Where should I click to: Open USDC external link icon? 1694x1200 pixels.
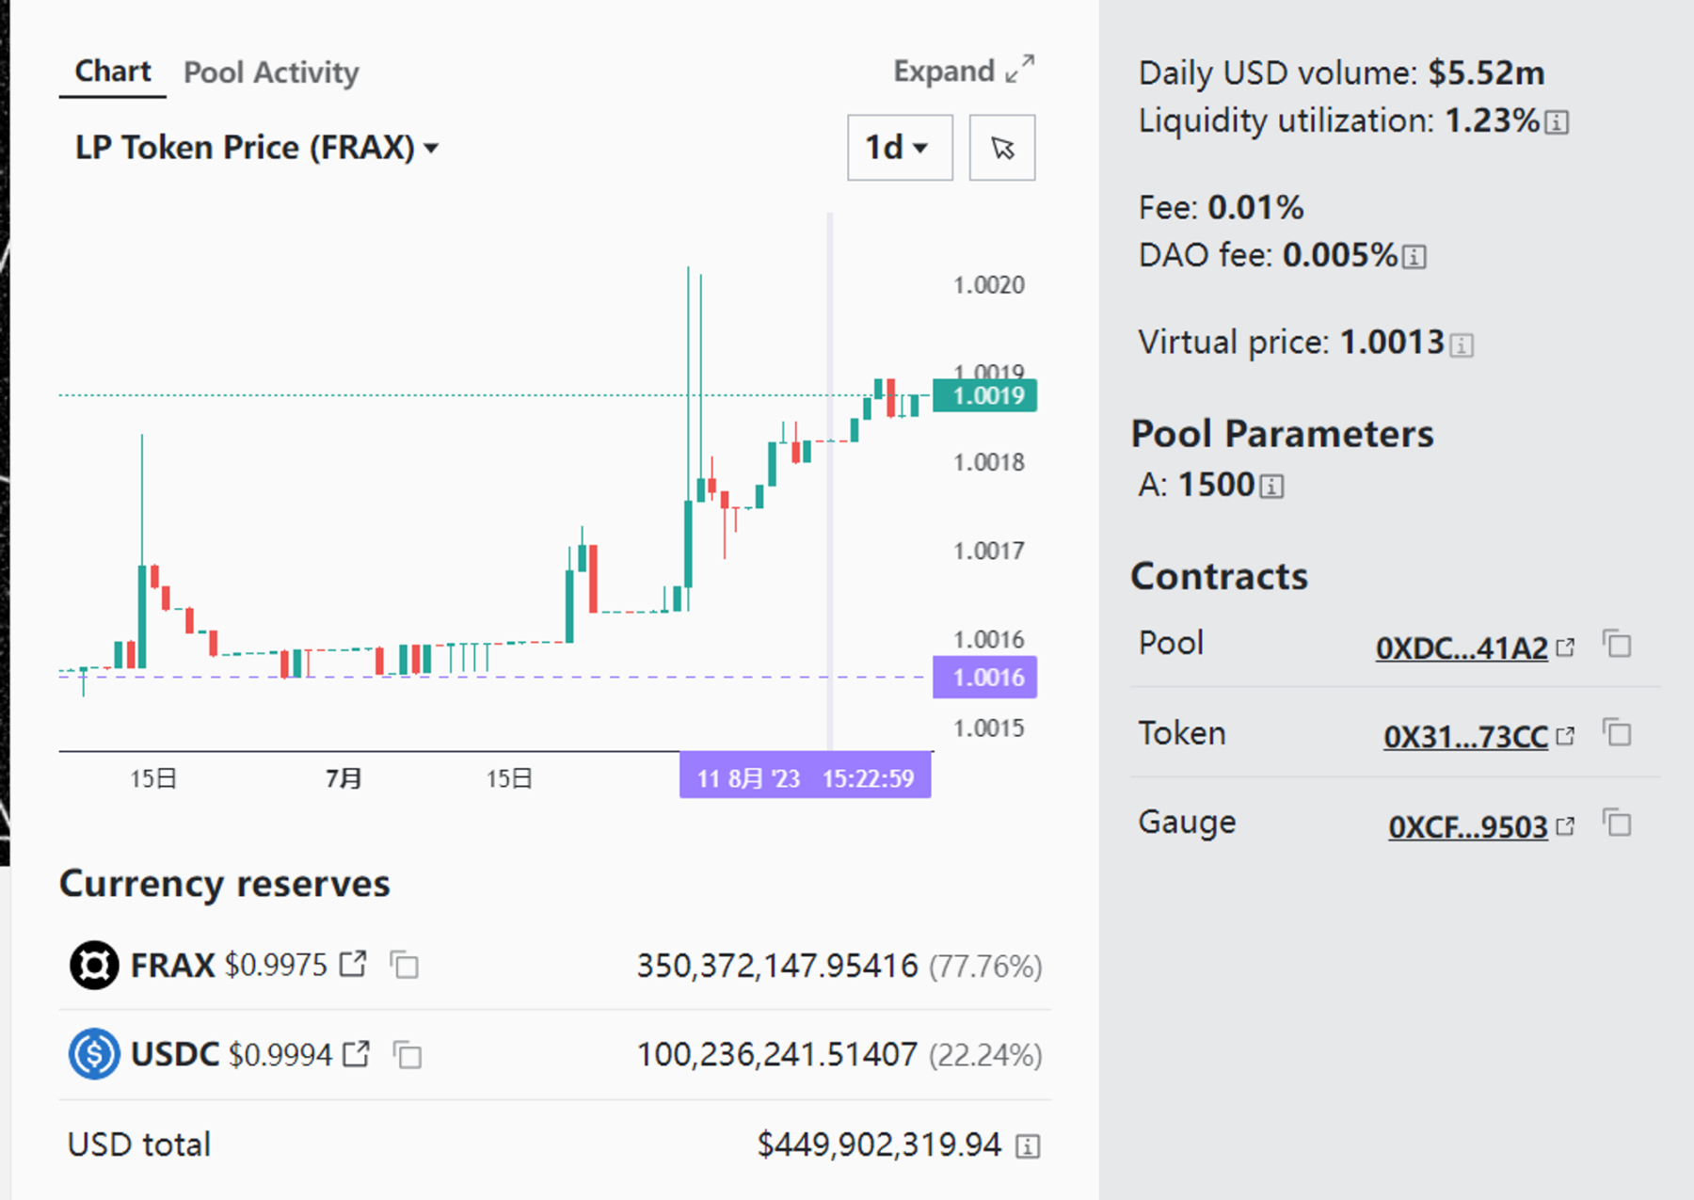[356, 1053]
